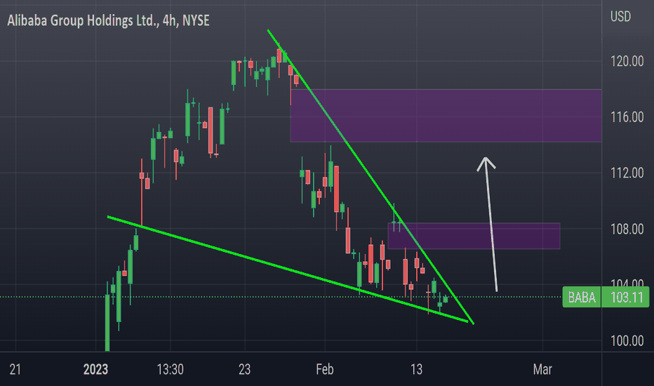The image size is (654, 386).
Task: Select the BABA price label tag
Action: [582, 297]
